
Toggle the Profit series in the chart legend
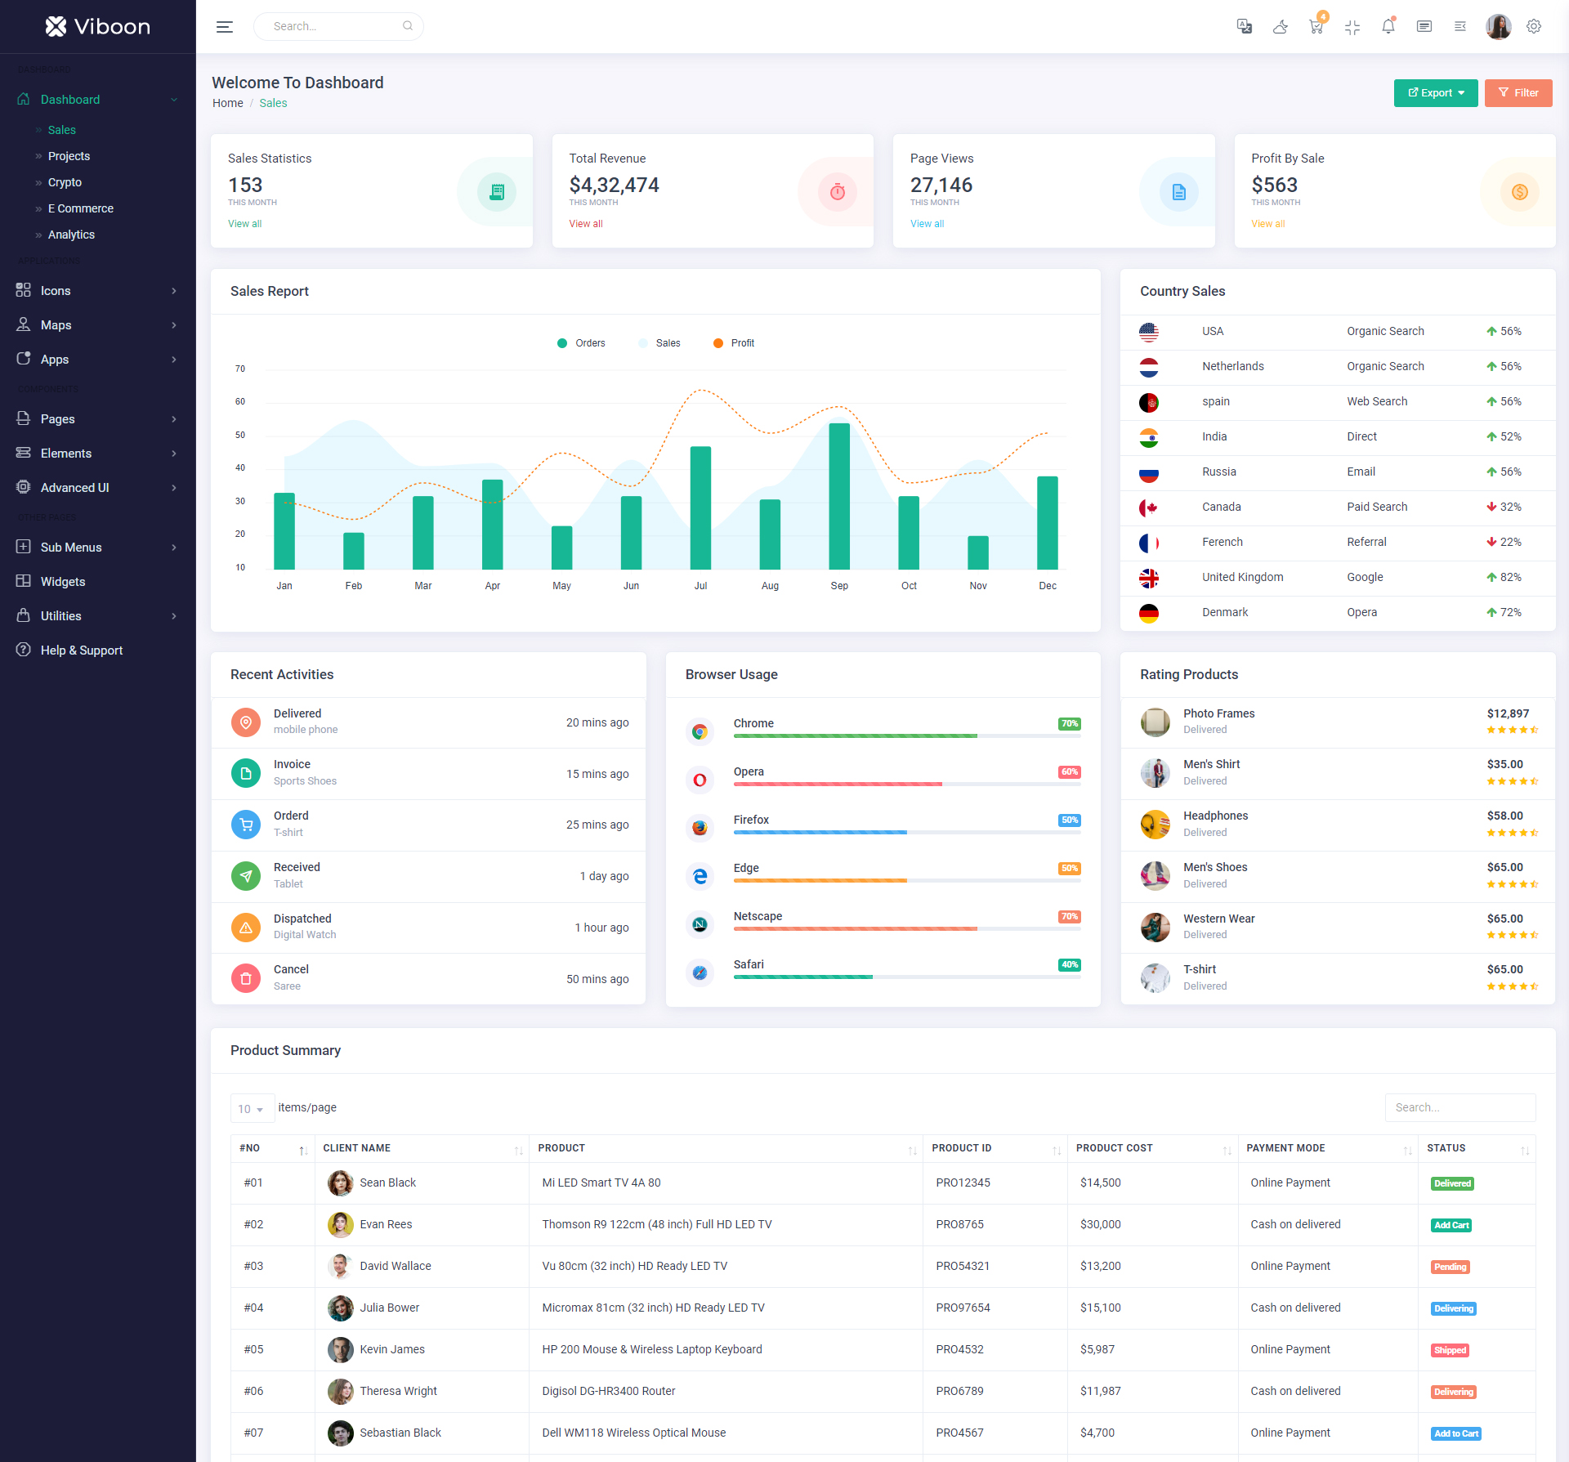click(735, 343)
